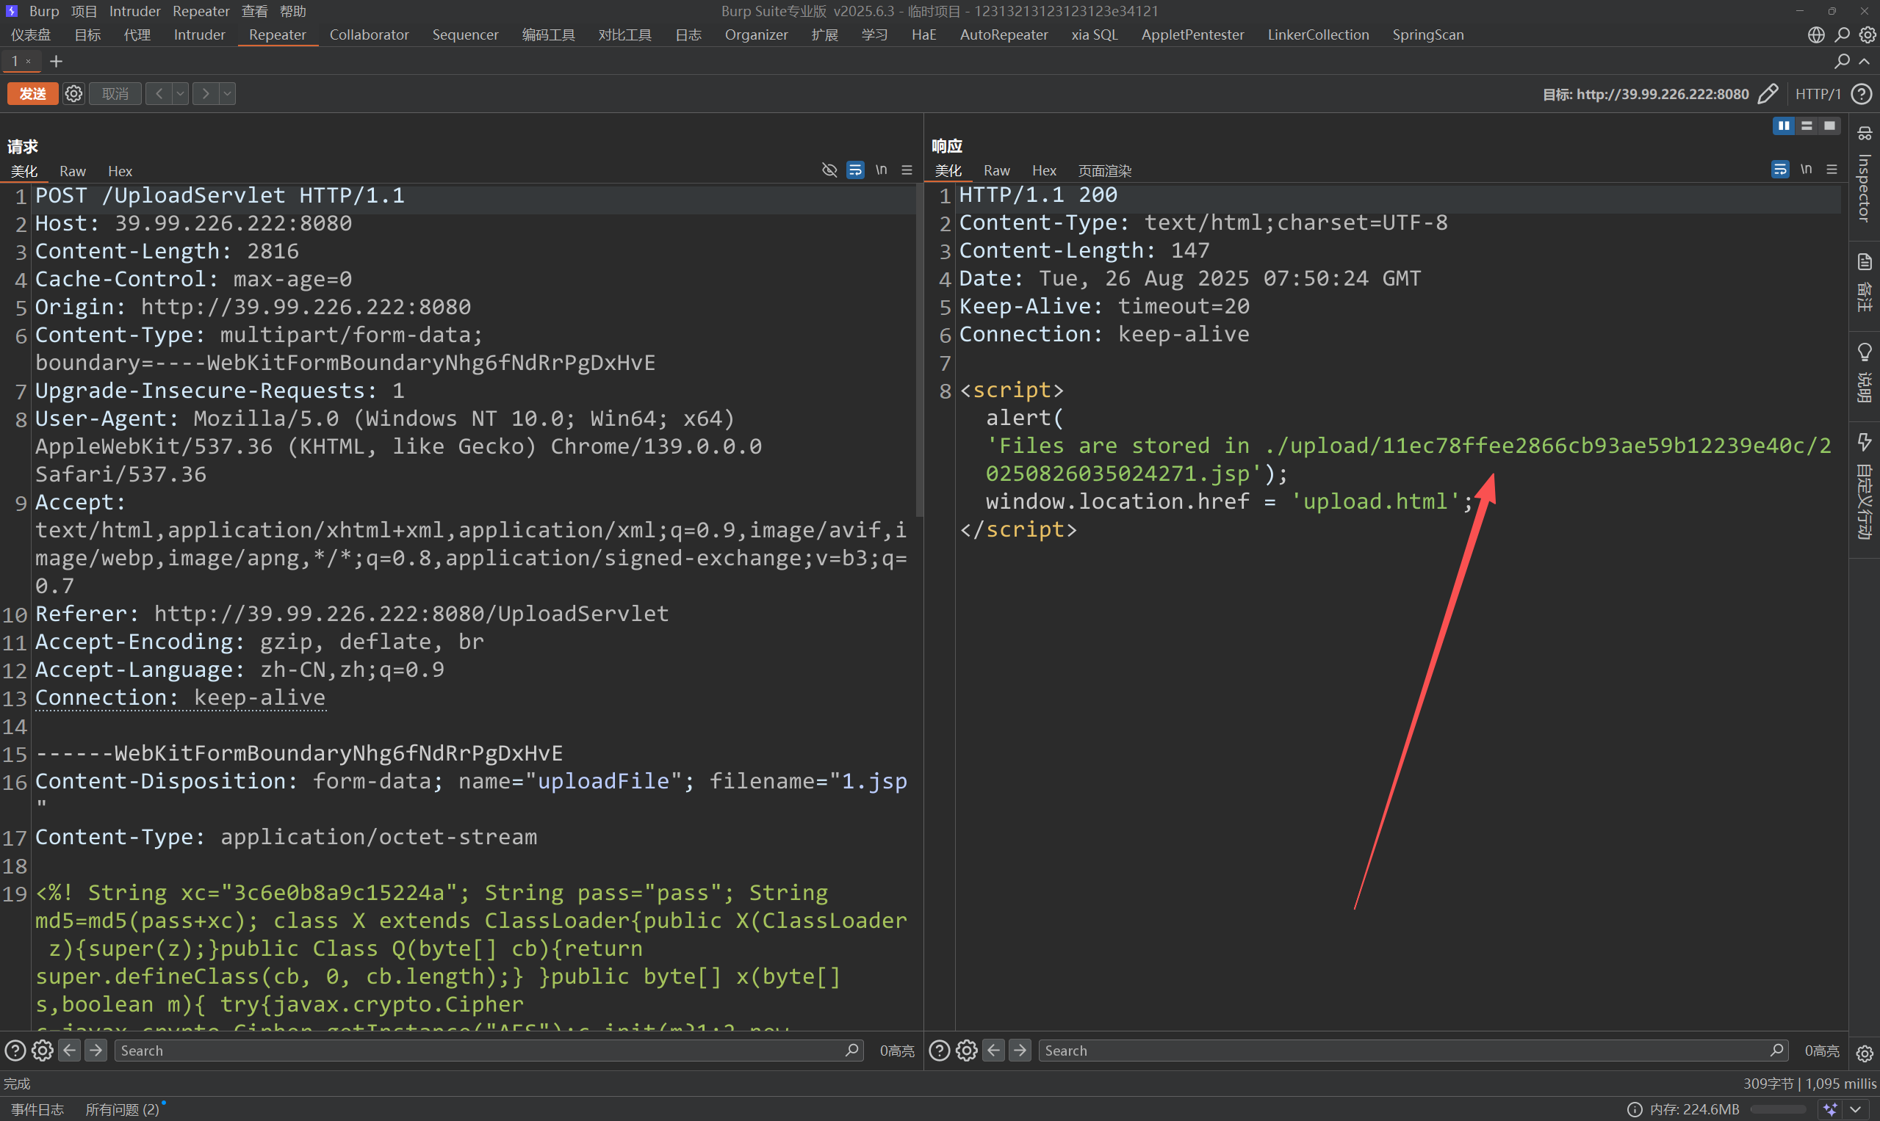Open the AI sparkle icon in status bar
The width and height of the screenshot is (1880, 1121).
point(1830,1109)
